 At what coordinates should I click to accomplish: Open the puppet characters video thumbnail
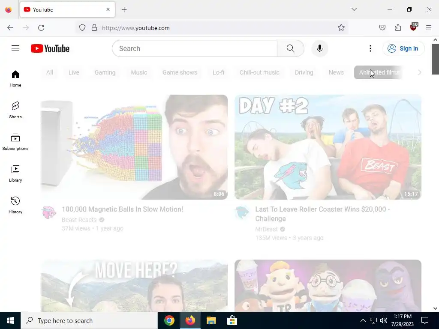click(x=328, y=285)
